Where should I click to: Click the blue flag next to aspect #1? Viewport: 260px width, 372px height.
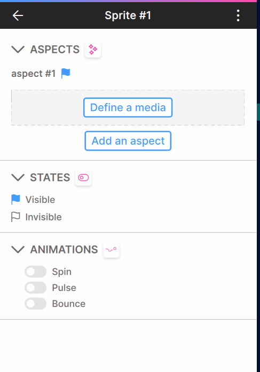pyautogui.click(x=66, y=73)
